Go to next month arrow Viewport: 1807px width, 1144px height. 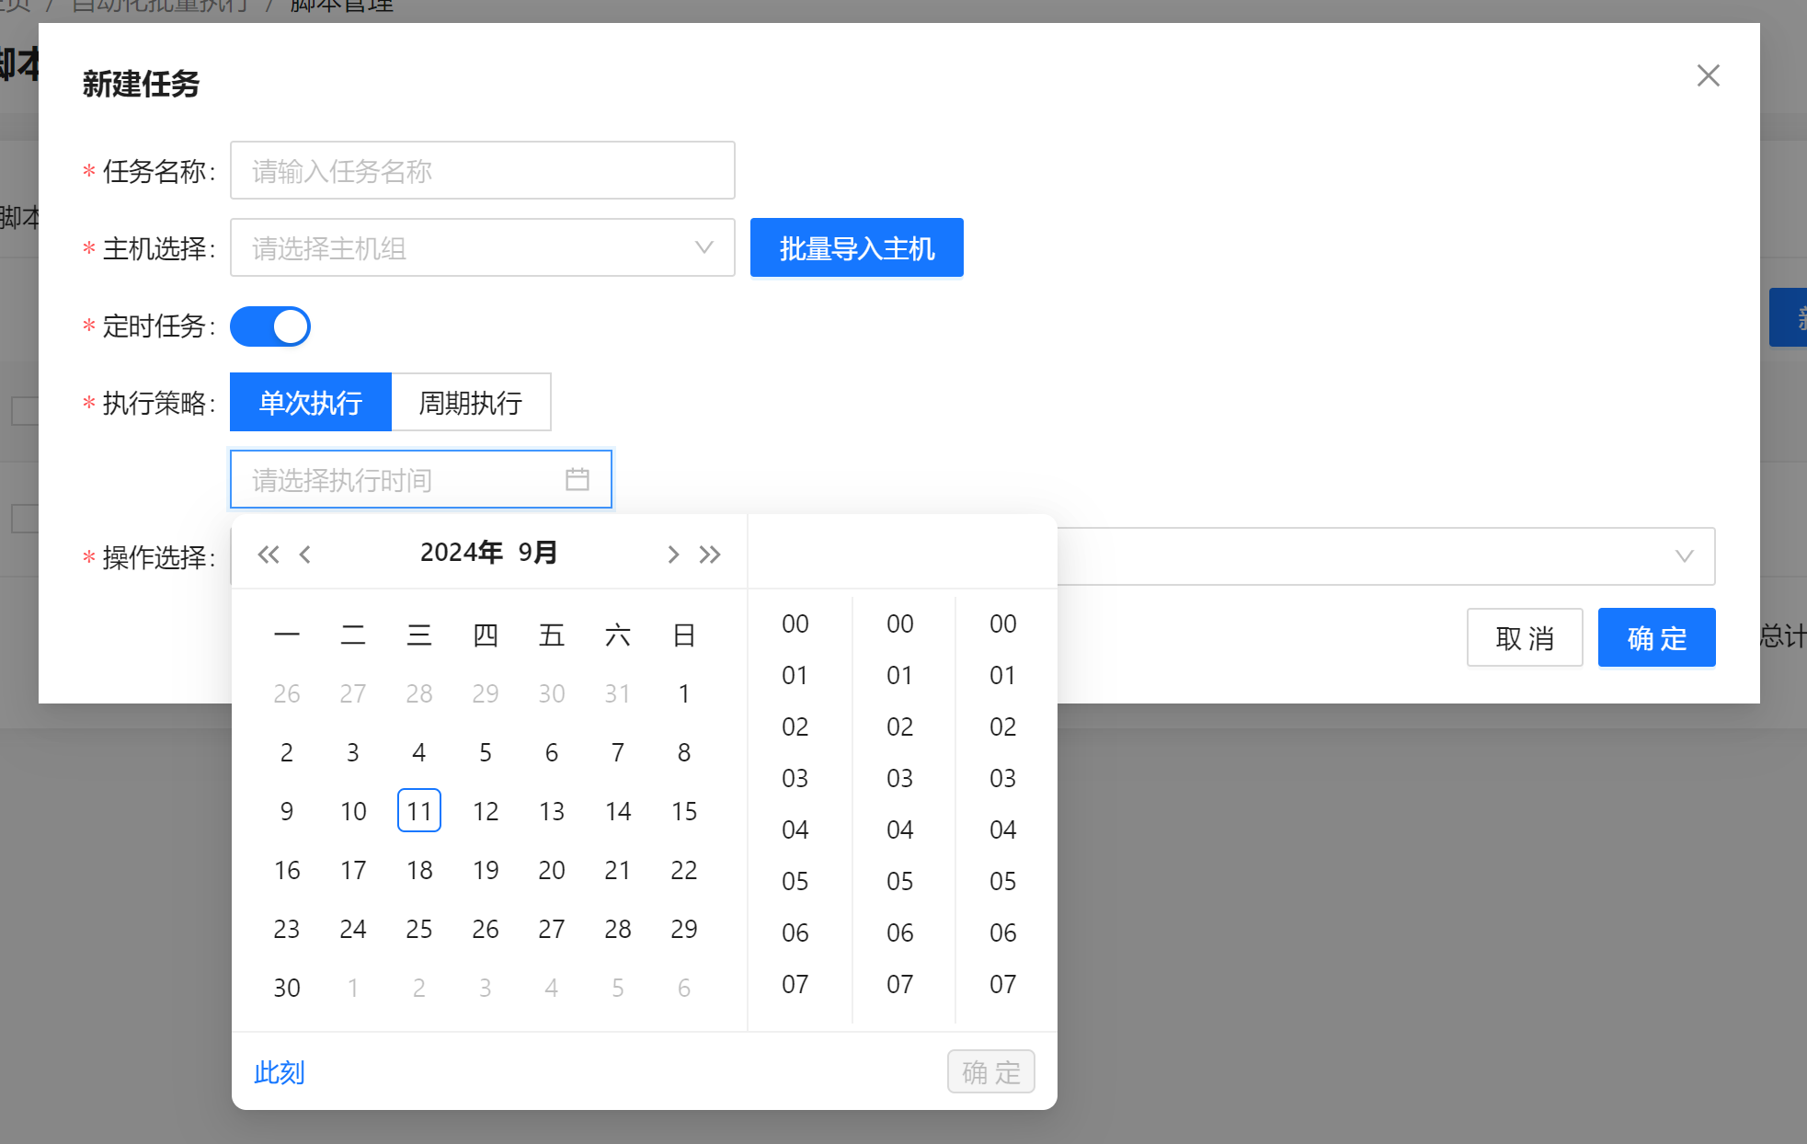[x=673, y=555]
